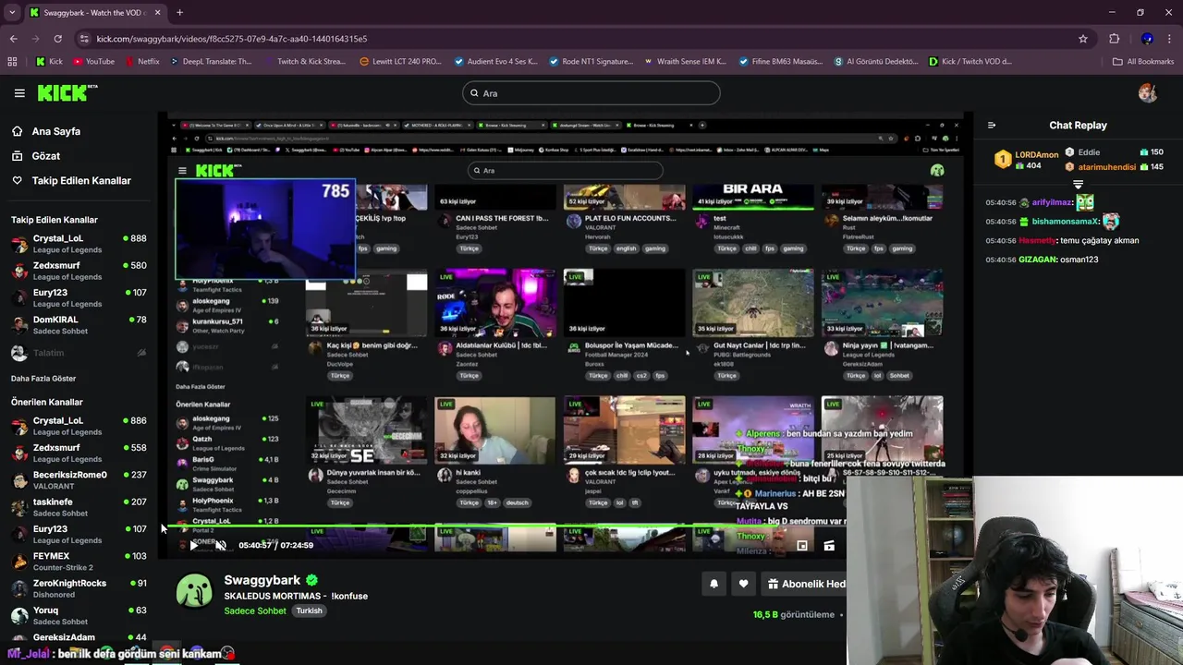Viewport: 1183px width, 665px height.
Task: Open a new browser tab
Action: (179, 13)
